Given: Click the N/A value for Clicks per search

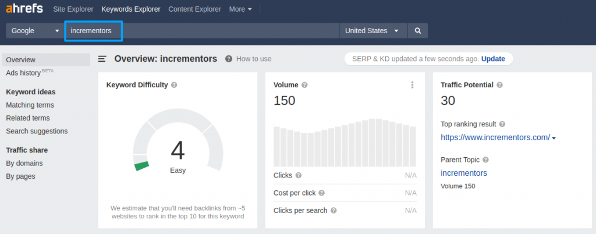Looking at the screenshot, I should click(x=410, y=211).
